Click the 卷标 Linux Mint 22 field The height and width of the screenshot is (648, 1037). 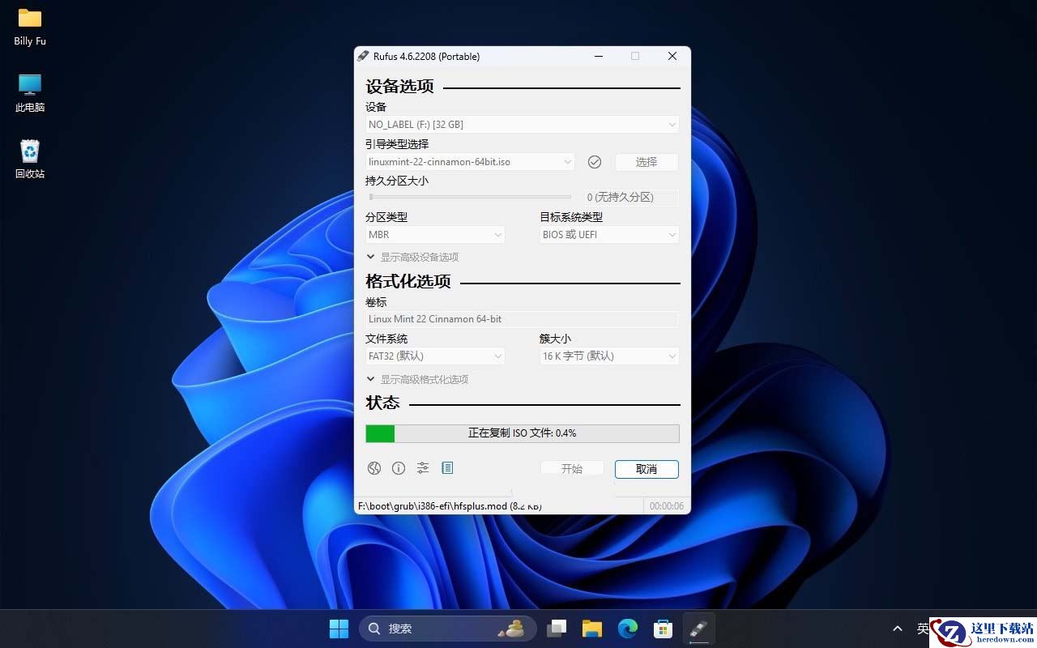(523, 319)
